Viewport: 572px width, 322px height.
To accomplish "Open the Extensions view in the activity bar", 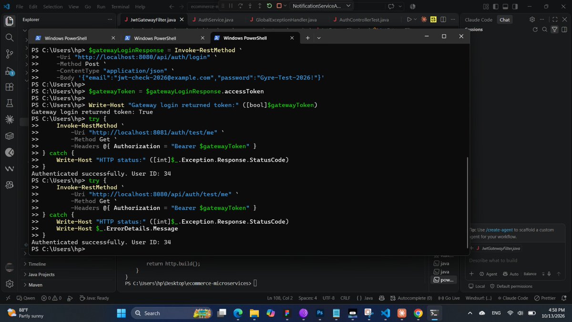I will pyautogui.click(x=9, y=87).
